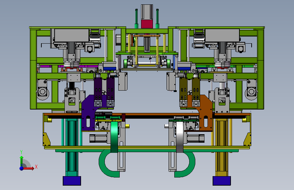Select the right dark blue foot block
Image resolution: width=294 pixels, height=190 pixels.
click(222, 181)
